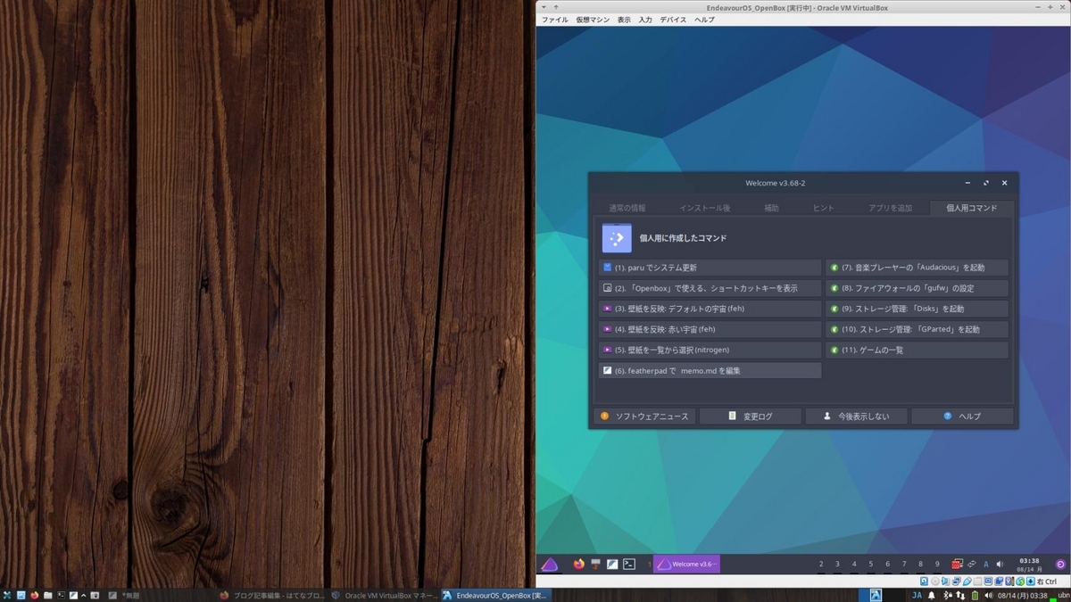The width and height of the screenshot is (1071, 602).
Task: Launch (10) GParted storage manager
Action: tap(917, 329)
